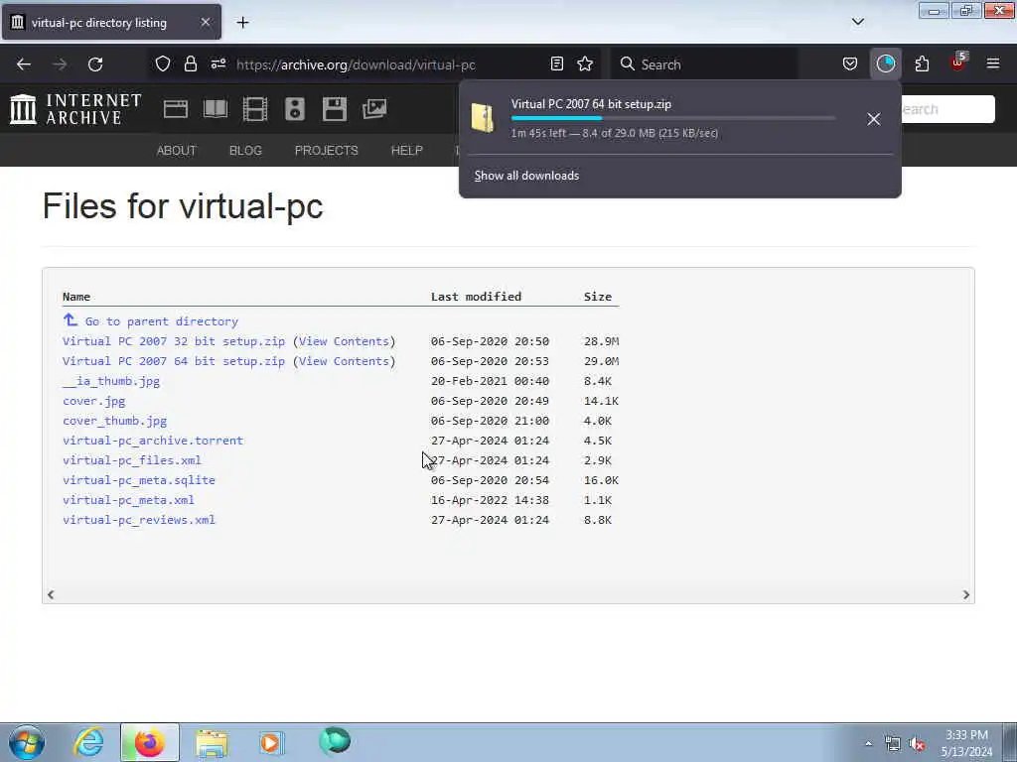Download Virtual PC 2007 32 bit setup.zip
This screenshot has width=1017, height=762.
click(174, 341)
